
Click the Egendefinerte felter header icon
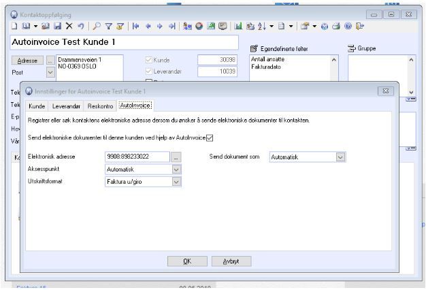click(254, 48)
